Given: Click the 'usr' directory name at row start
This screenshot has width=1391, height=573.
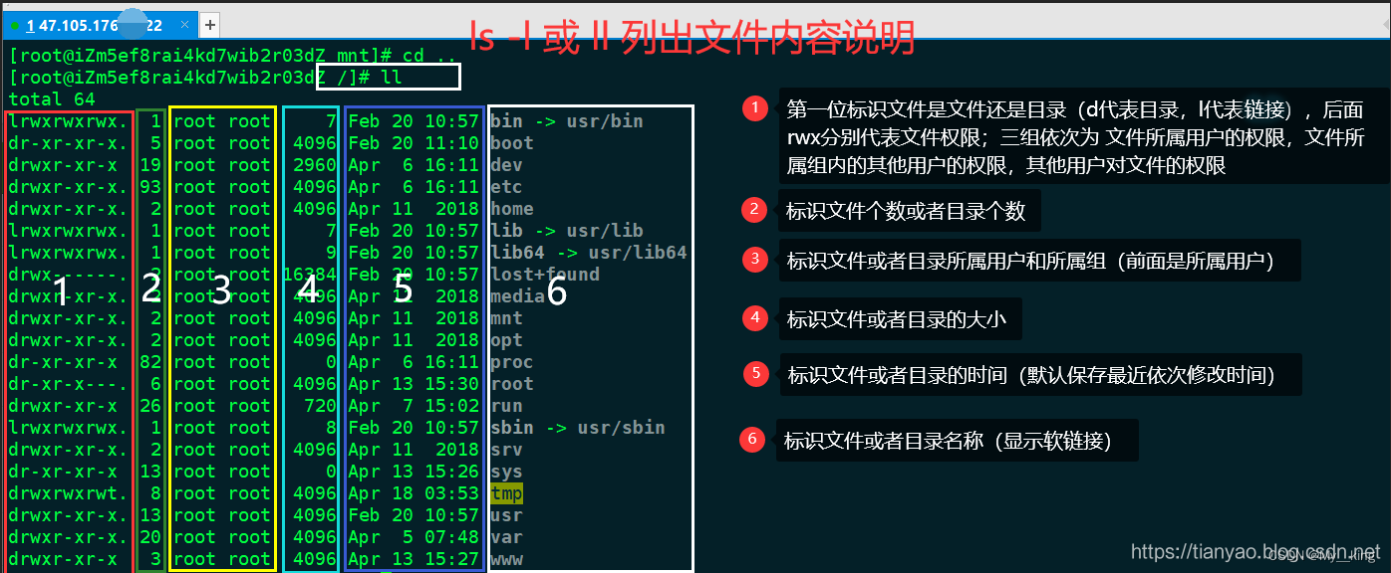Looking at the screenshot, I should [506, 515].
